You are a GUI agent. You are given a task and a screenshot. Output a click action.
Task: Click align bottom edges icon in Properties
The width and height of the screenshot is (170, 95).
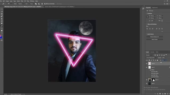162,29
